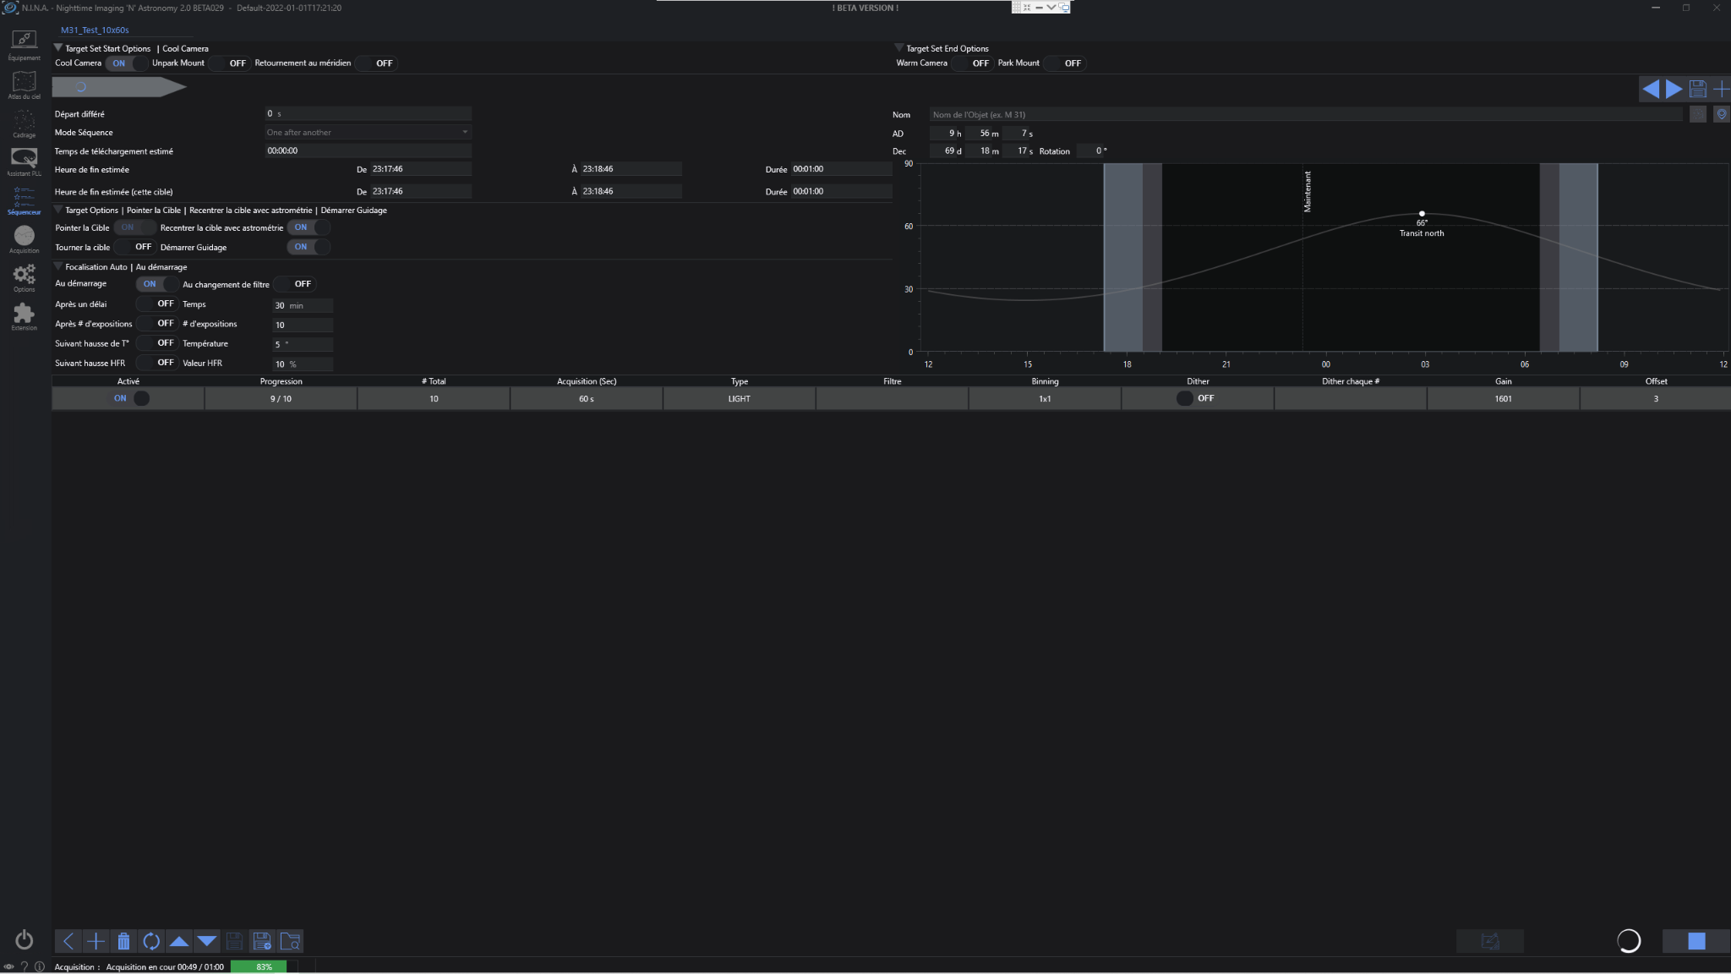Image resolution: width=1731 pixels, height=974 pixels.
Task: Toggle Au changement de filtre switch
Action: (x=295, y=284)
